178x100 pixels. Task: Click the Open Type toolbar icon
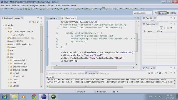click(x=86, y=9)
